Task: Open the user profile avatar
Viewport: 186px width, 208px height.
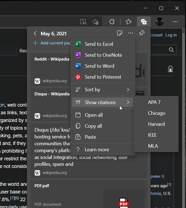Action: pyautogui.click(x=159, y=22)
